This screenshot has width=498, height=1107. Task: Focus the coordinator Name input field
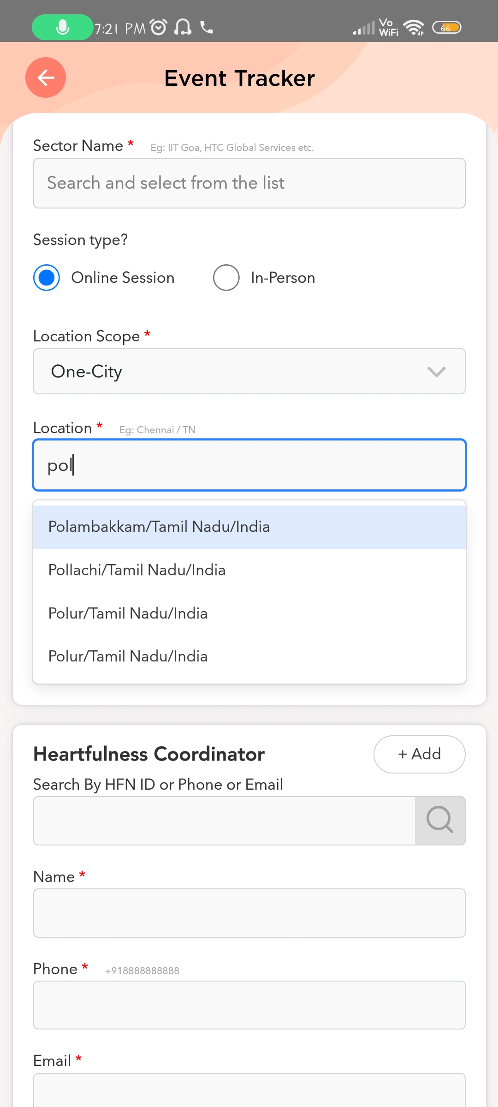[x=249, y=913]
